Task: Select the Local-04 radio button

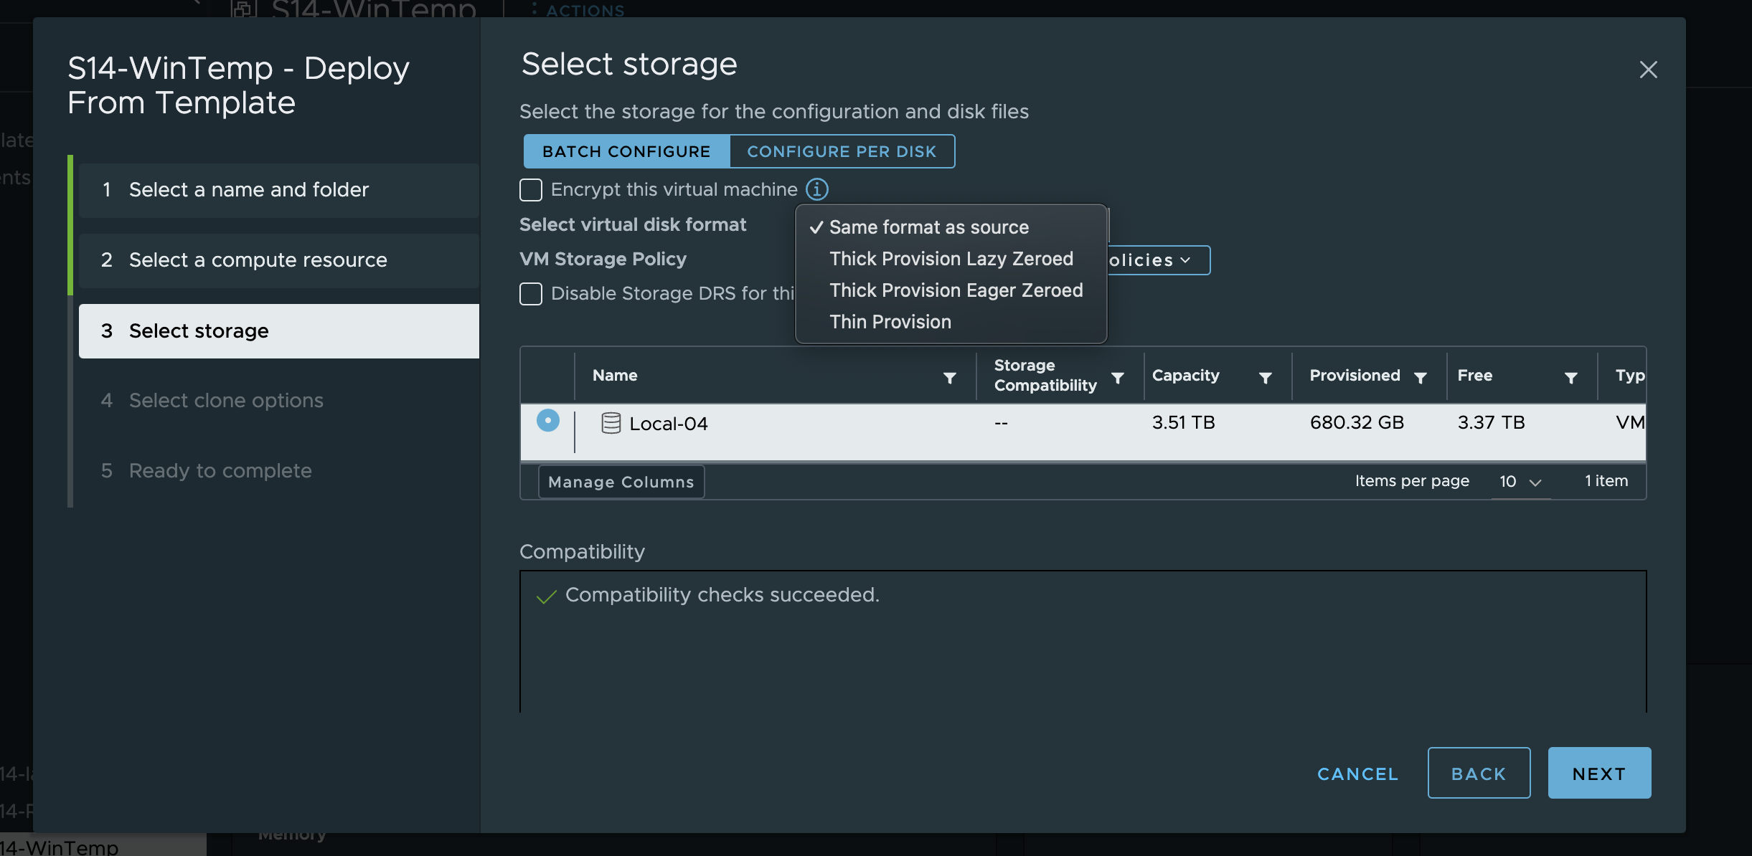Action: pos(547,420)
